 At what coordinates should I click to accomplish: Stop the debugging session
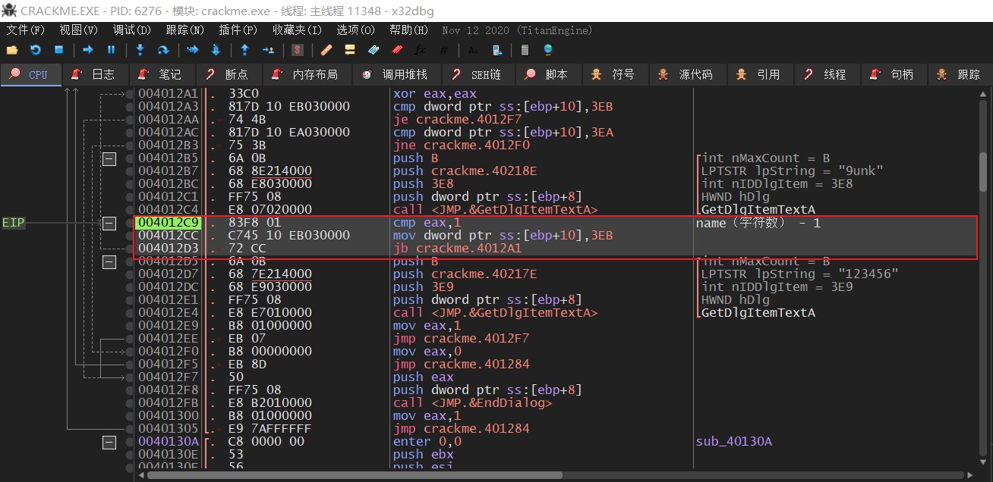(x=58, y=50)
